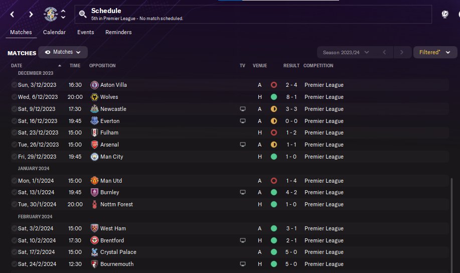Toggle the selector circle for Fulham match
This screenshot has width=460, height=273.
pyautogui.click(x=14, y=132)
